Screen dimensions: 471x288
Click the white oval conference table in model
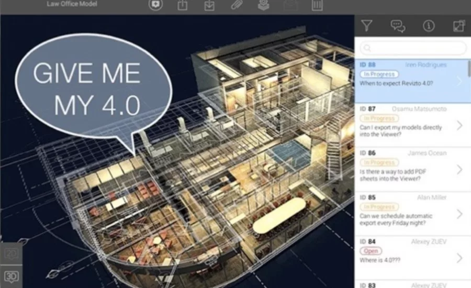279,216
